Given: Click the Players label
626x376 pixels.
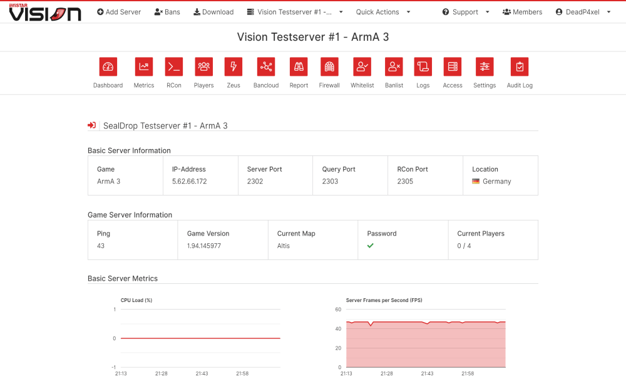Looking at the screenshot, I should tap(203, 85).
